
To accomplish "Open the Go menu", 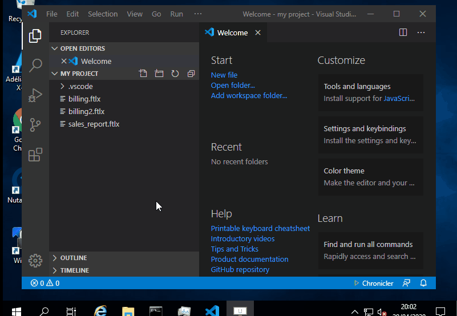I will pos(156,14).
